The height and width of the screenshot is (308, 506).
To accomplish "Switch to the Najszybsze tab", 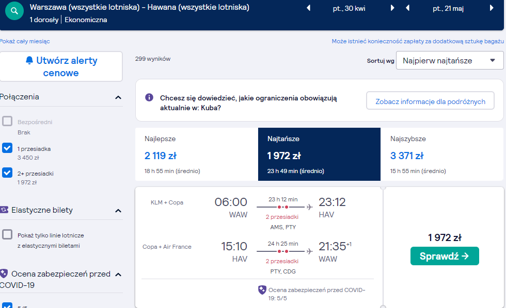I will click(x=442, y=154).
